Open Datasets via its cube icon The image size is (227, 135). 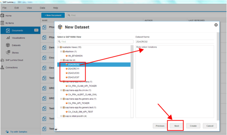[8, 45]
